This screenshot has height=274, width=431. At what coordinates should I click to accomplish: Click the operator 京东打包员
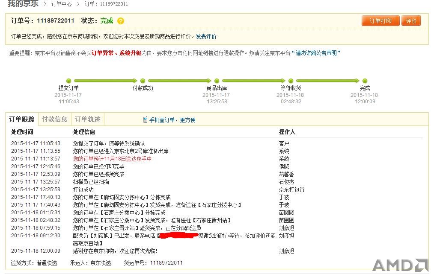pos(291,189)
